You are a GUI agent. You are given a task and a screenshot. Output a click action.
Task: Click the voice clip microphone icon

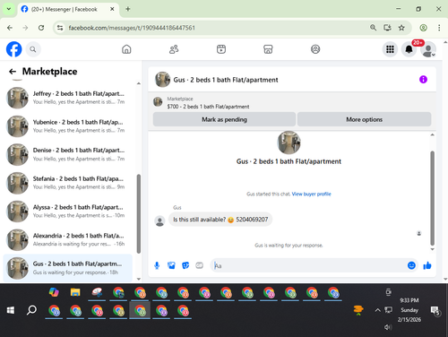[x=157, y=265]
